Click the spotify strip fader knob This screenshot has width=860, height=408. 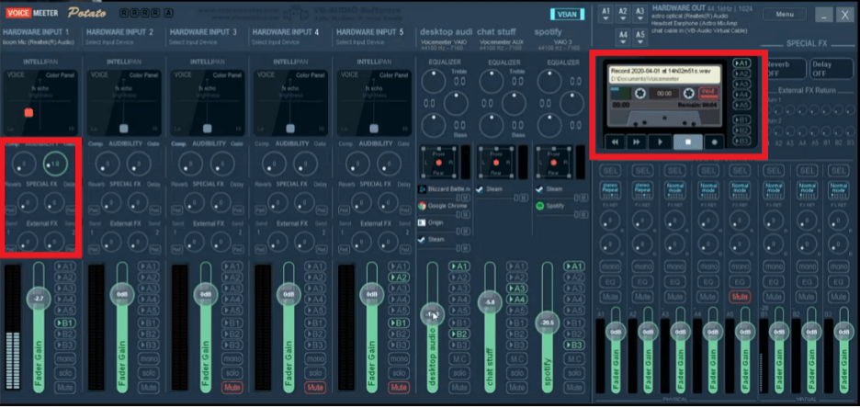tap(548, 323)
